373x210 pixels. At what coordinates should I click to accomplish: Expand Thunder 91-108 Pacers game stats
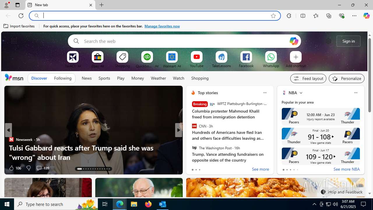coord(321,136)
